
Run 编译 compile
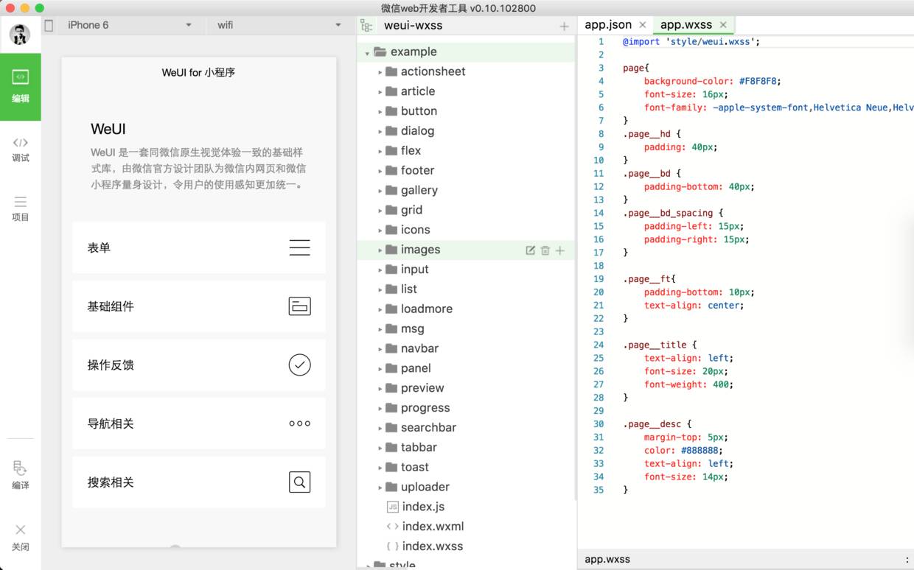click(x=21, y=474)
